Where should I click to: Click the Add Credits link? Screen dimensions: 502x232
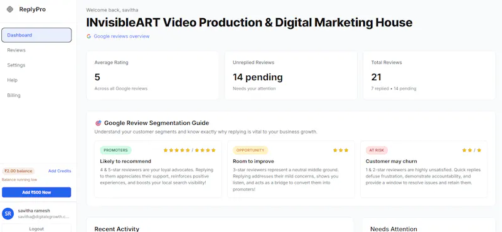[x=60, y=171]
